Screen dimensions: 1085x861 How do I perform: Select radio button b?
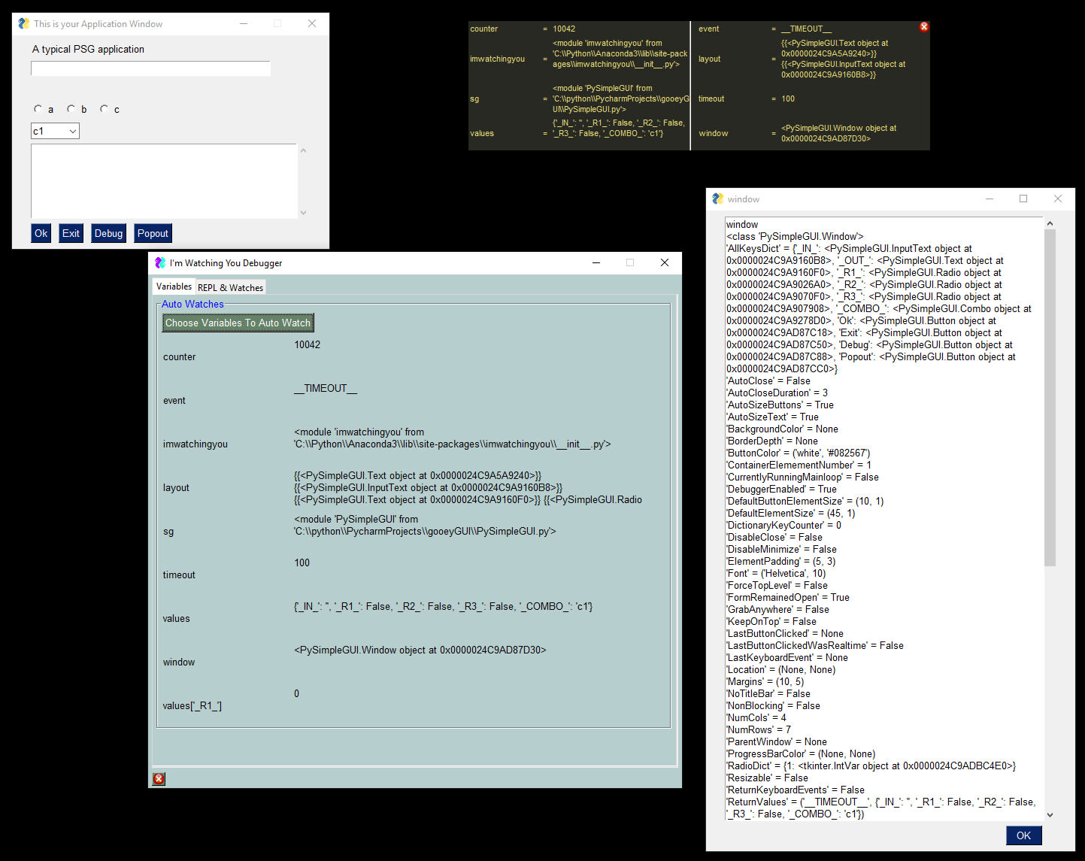(x=71, y=108)
